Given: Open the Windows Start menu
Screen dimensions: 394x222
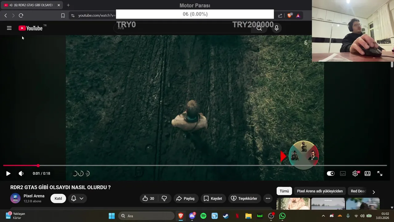Looking at the screenshot, I should tap(112, 216).
